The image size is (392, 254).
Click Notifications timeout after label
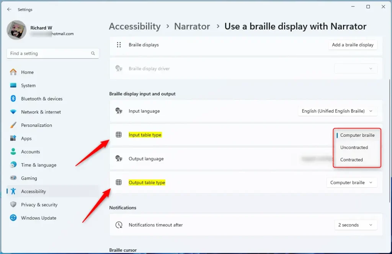[x=156, y=225]
